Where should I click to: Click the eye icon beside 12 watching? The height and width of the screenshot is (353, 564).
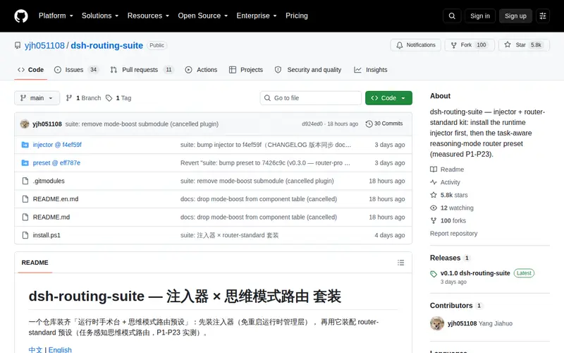pos(434,208)
